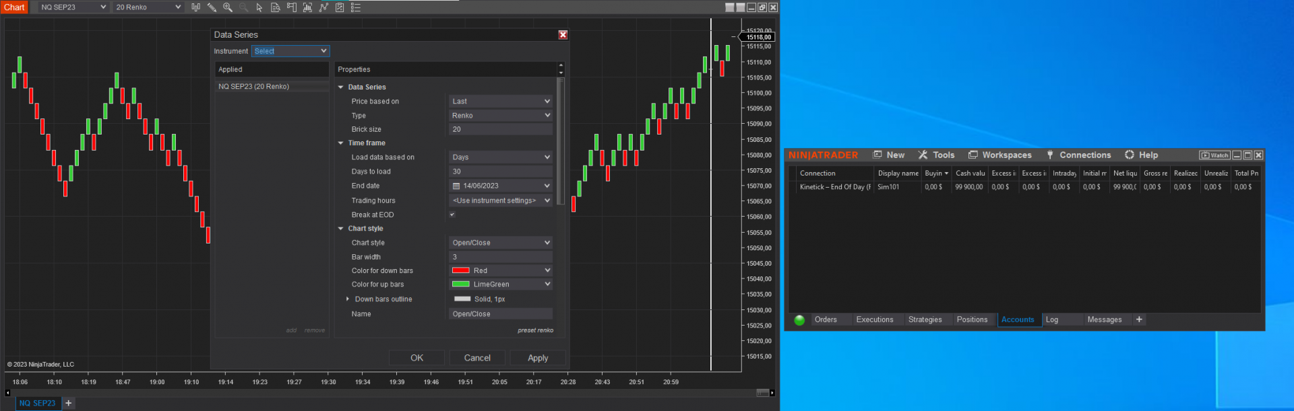1294x411 pixels.
Task: Open the Indicators line icon
Action: (x=323, y=7)
